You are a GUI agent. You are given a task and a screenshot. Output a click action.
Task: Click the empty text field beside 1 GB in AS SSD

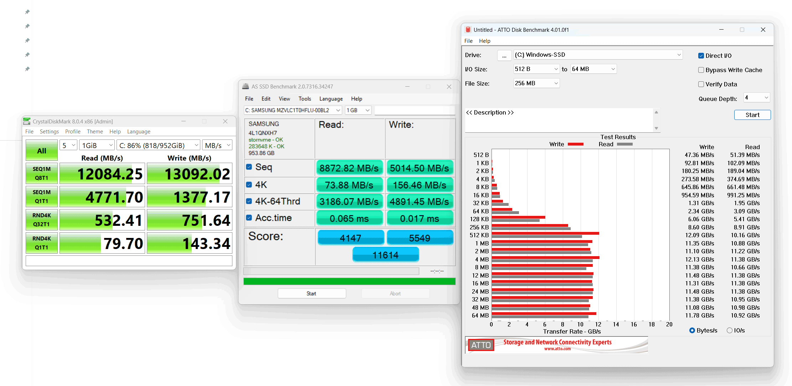(x=415, y=110)
